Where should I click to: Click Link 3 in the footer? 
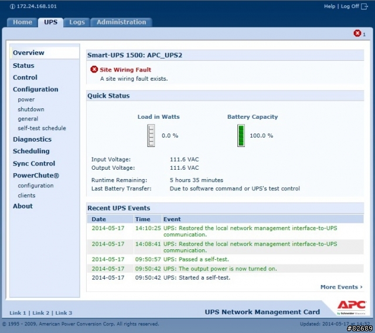coord(64,313)
